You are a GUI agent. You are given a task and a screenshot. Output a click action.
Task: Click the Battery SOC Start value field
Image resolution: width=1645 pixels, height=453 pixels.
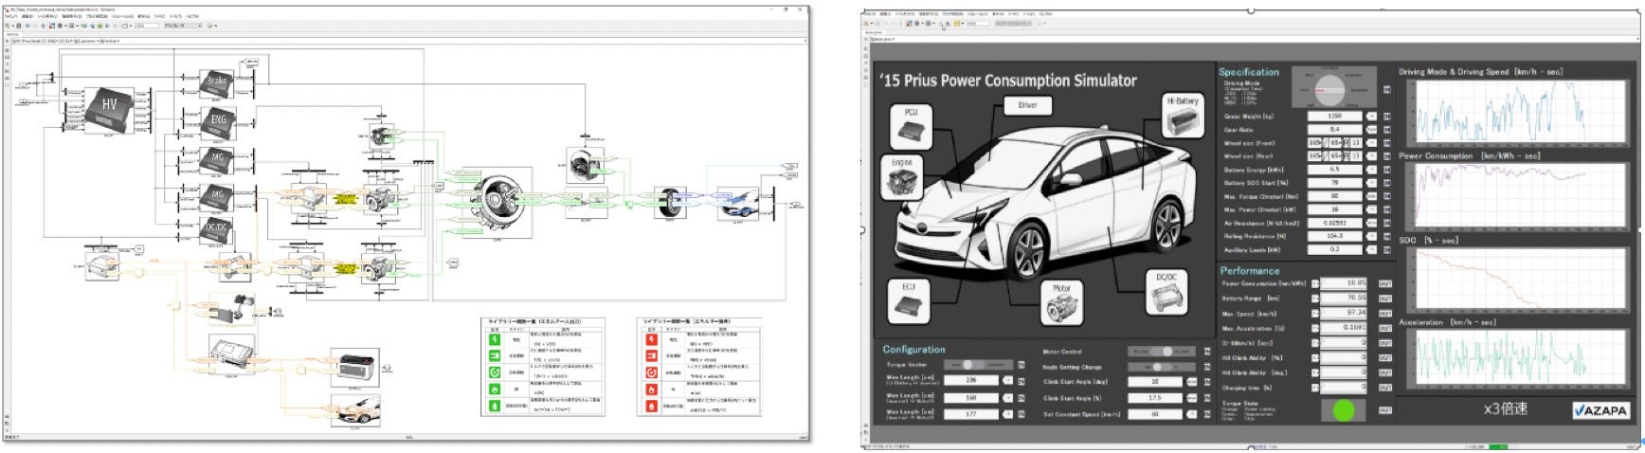1334,183
